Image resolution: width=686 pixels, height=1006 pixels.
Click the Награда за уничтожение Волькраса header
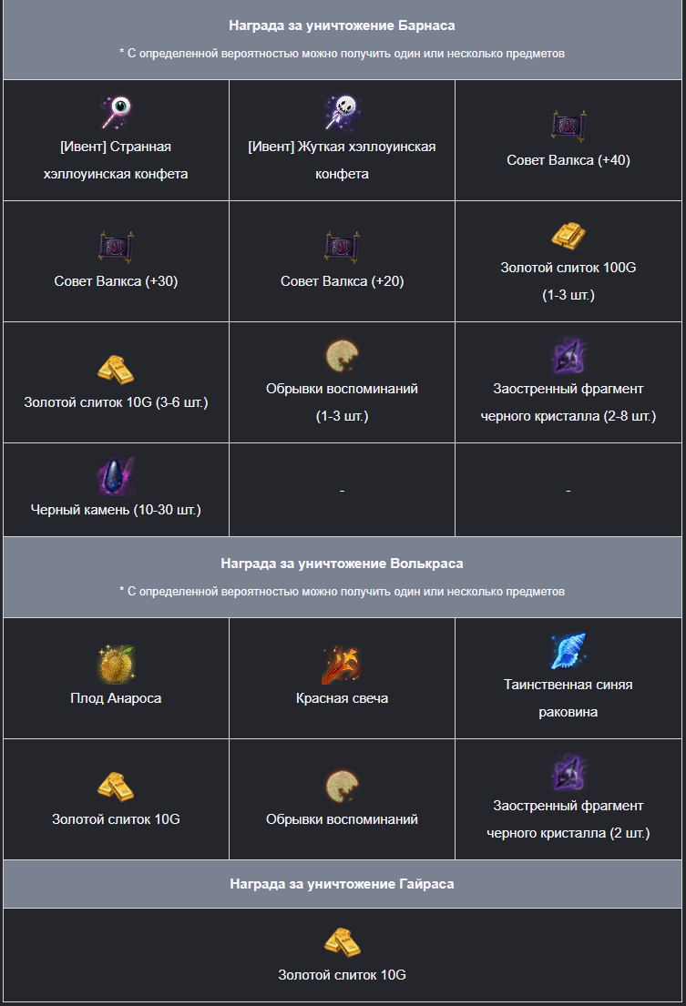(x=342, y=564)
